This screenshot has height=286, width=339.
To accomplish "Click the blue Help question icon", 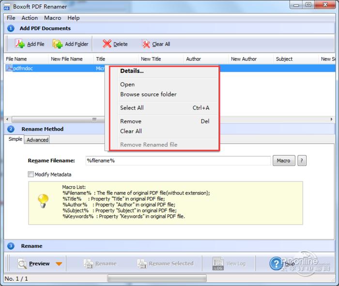I will point(276,264).
